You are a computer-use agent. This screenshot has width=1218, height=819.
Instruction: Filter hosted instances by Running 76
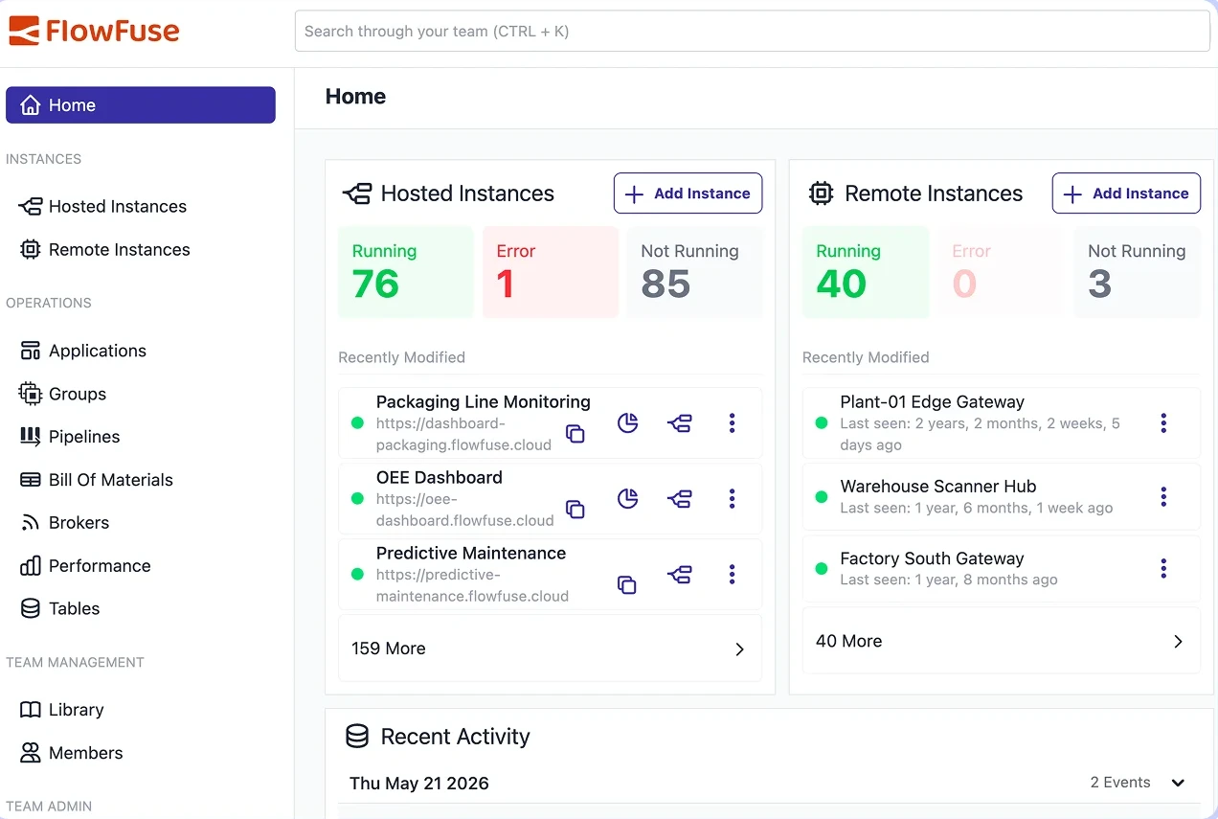[x=406, y=272]
